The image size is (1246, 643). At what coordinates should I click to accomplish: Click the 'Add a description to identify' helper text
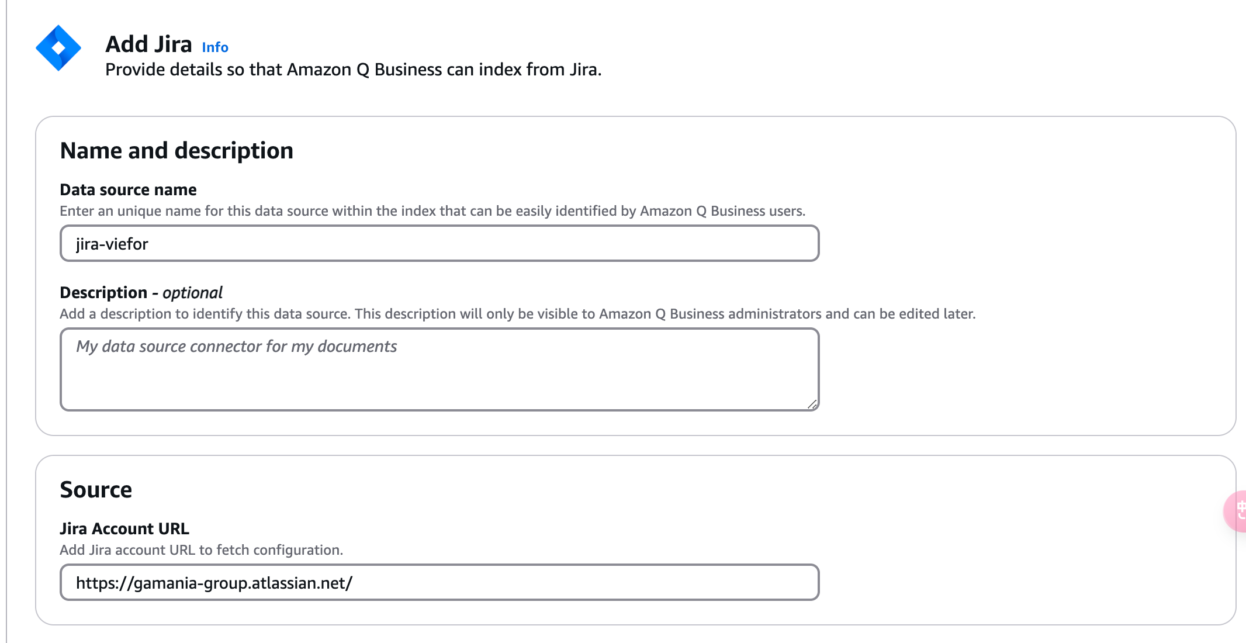pos(518,314)
